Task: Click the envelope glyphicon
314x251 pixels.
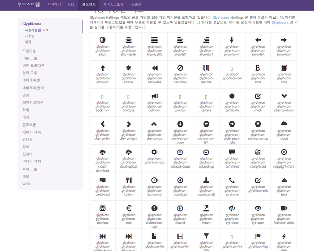Action: [102, 208]
